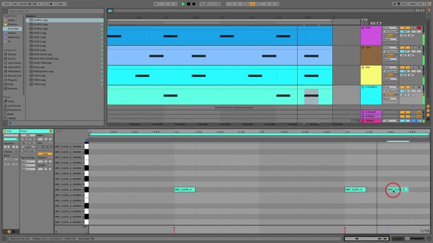433x243 pixels.
Task: Select KICK CLEAN.adg preset in list
Action: tap(65, 54)
